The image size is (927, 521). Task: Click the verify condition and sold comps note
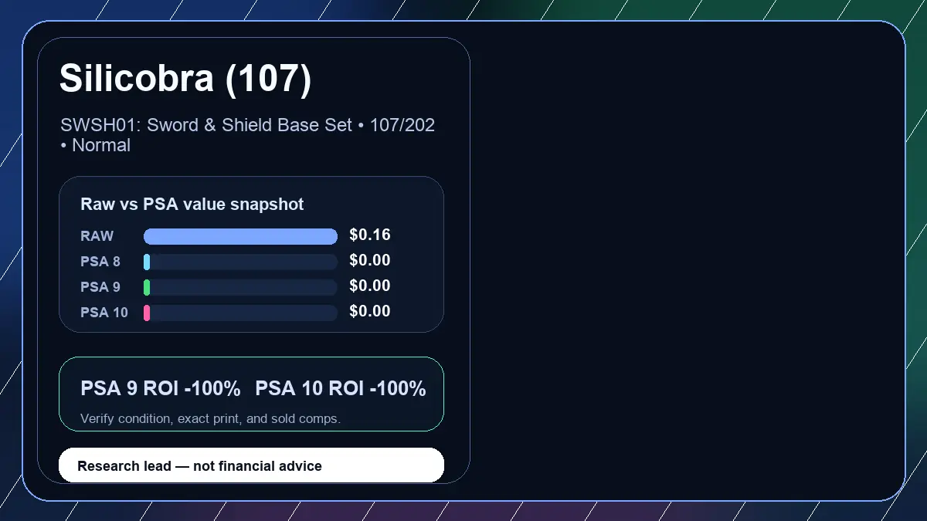pos(210,419)
